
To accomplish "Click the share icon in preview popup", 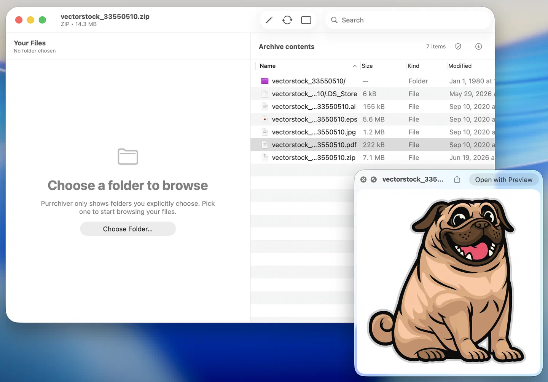I will [x=457, y=179].
